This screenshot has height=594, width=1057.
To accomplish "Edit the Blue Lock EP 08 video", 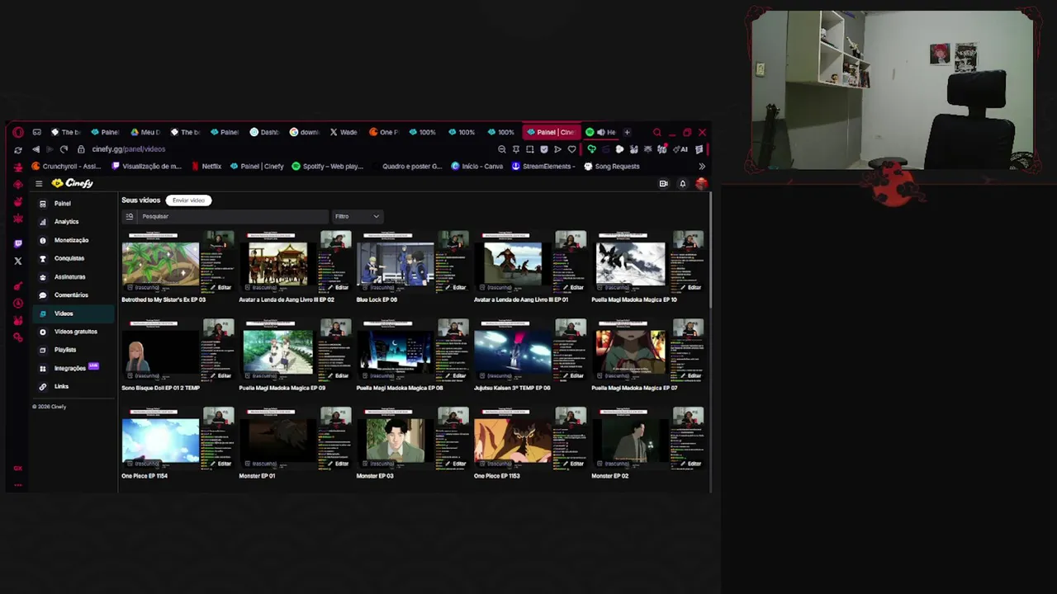I will tap(455, 287).
